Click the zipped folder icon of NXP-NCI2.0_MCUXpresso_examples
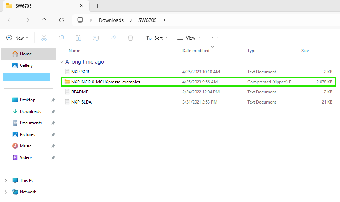 click(x=67, y=82)
